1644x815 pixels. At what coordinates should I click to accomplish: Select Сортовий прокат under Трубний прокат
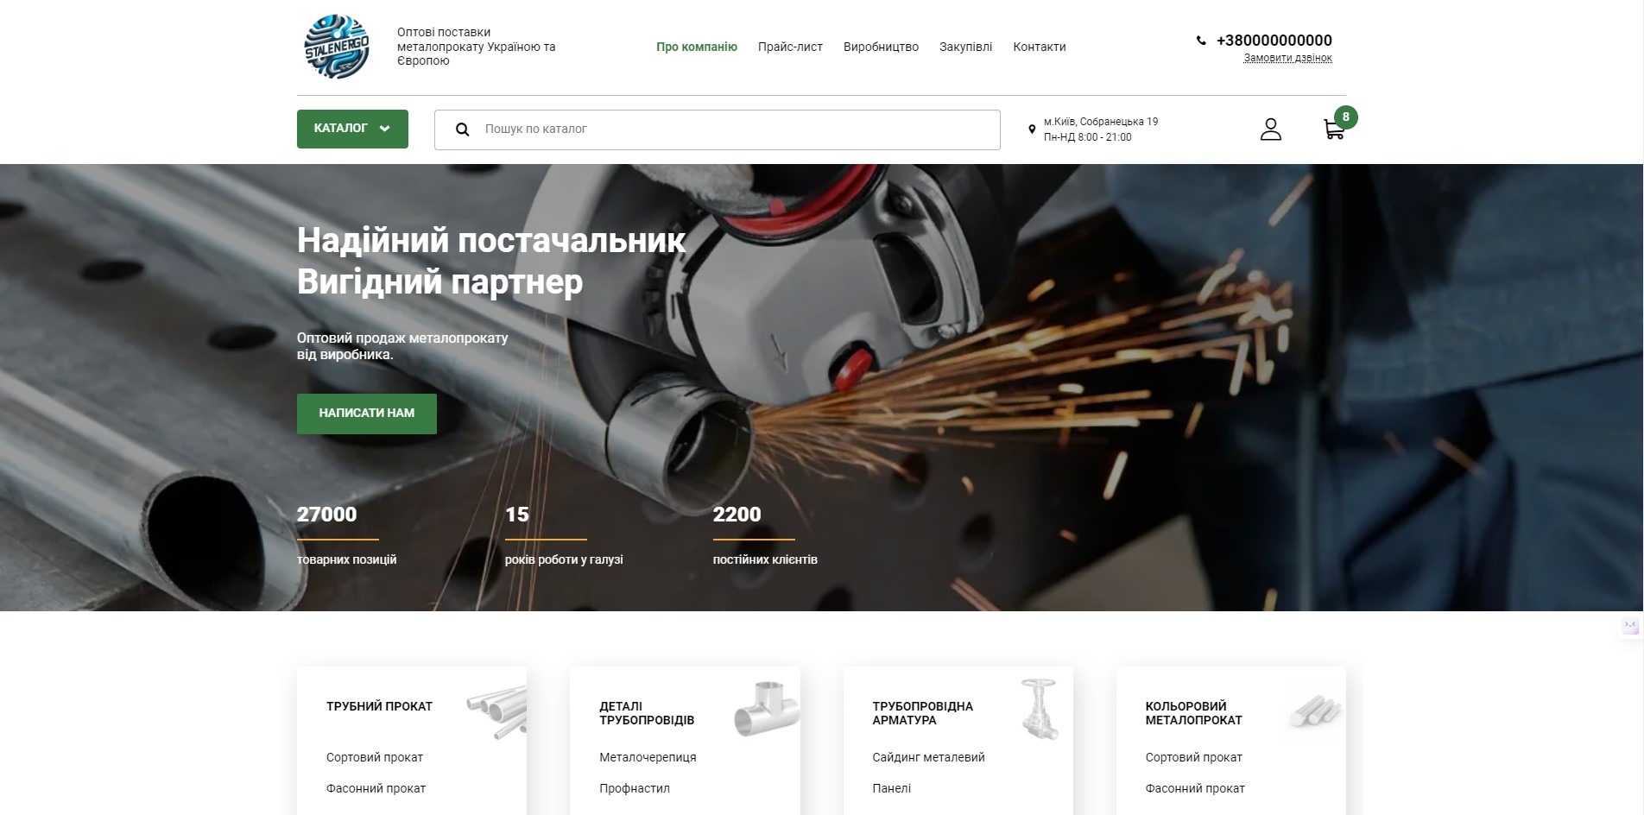coord(375,757)
